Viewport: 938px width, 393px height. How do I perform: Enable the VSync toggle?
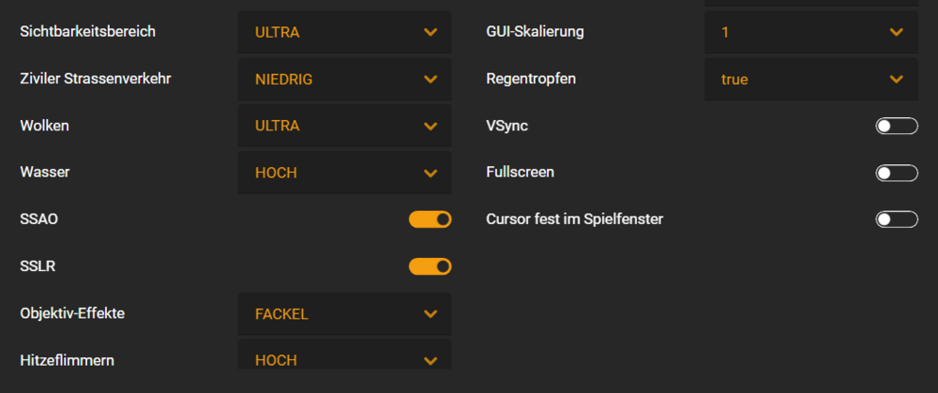coord(896,126)
